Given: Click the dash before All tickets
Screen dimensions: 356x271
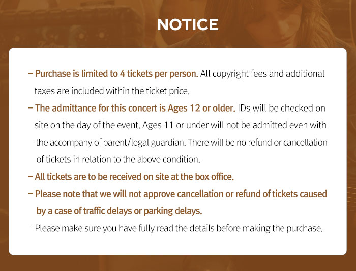Looking at the screenshot, I should 31,177.
